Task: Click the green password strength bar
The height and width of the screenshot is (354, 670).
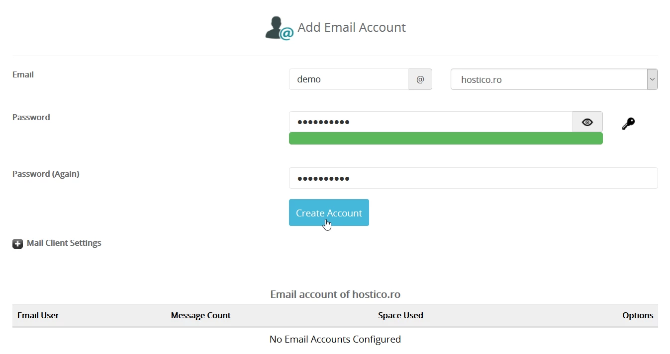Action: pyautogui.click(x=446, y=139)
